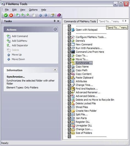Image resolution: width=130 pixels, height=146 pixels.
Task: Open the View menu
Action: pyautogui.click(x=23, y=10)
